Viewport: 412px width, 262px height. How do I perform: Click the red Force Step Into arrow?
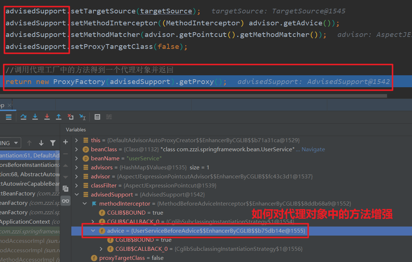(x=47, y=117)
